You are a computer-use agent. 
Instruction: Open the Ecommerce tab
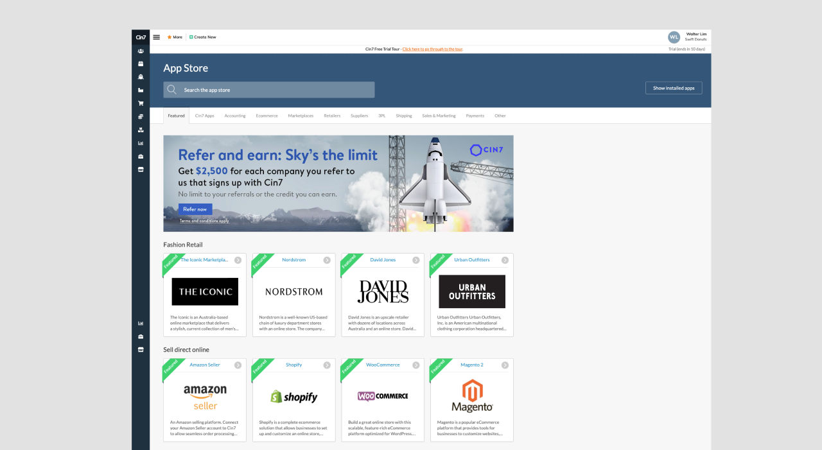click(267, 116)
